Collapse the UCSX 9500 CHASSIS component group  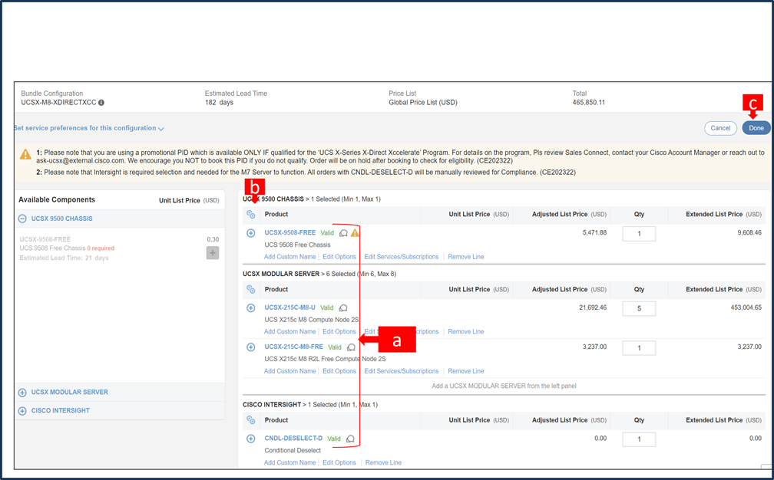pos(22,219)
